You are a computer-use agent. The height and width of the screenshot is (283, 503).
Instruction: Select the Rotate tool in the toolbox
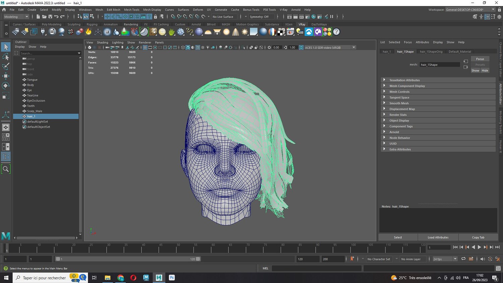click(6, 86)
